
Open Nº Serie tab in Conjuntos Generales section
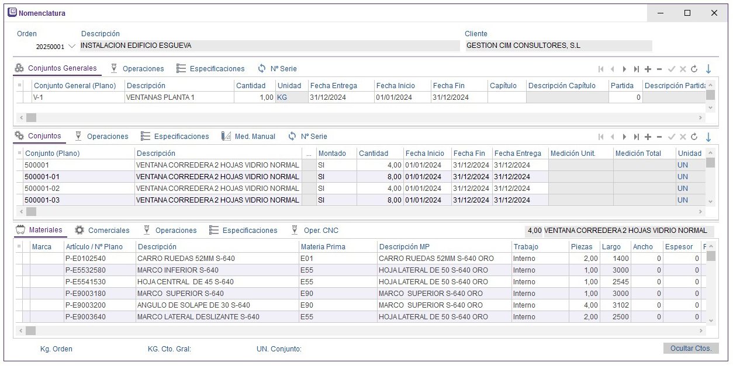277,69
